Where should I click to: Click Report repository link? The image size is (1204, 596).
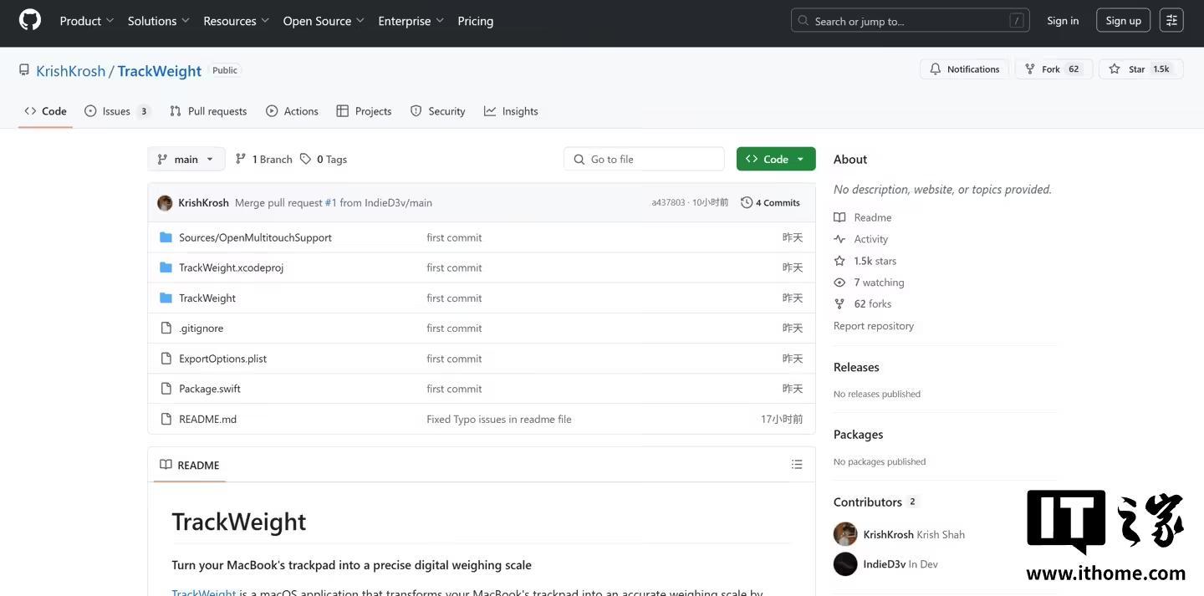click(x=873, y=326)
